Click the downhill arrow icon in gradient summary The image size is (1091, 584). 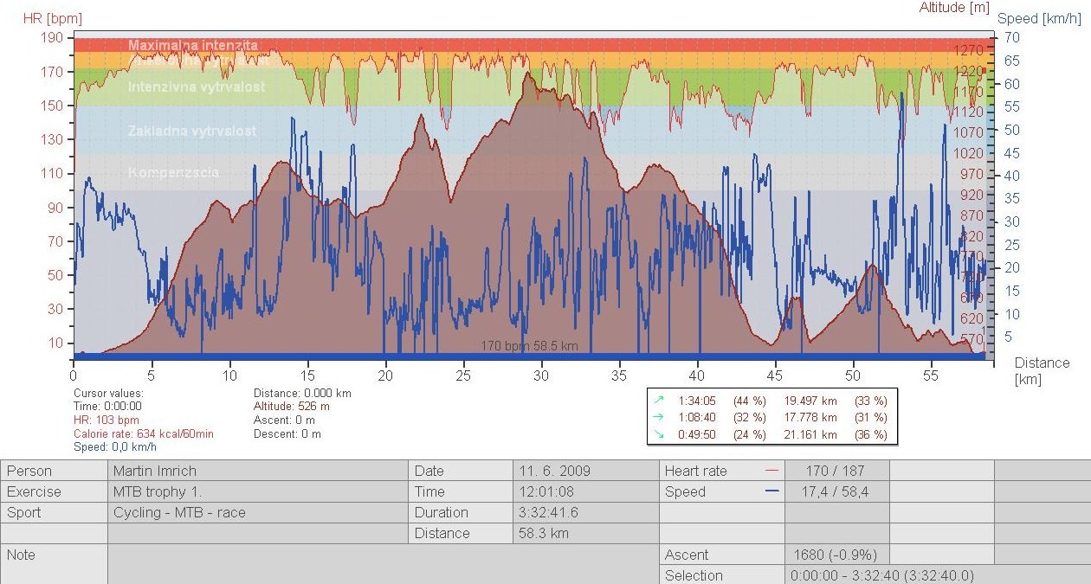click(659, 435)
